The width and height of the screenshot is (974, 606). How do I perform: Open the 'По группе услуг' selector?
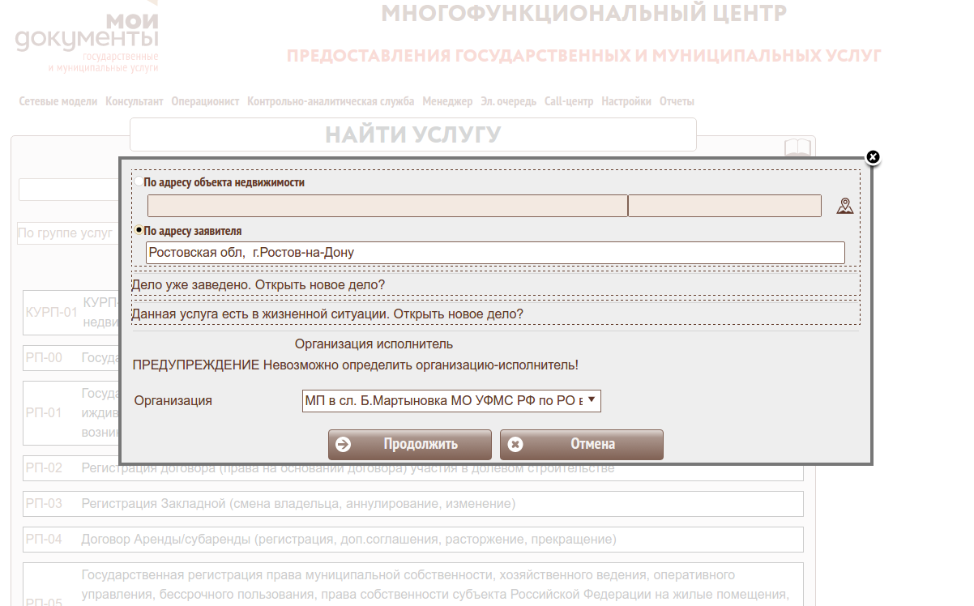pos(66,233)
